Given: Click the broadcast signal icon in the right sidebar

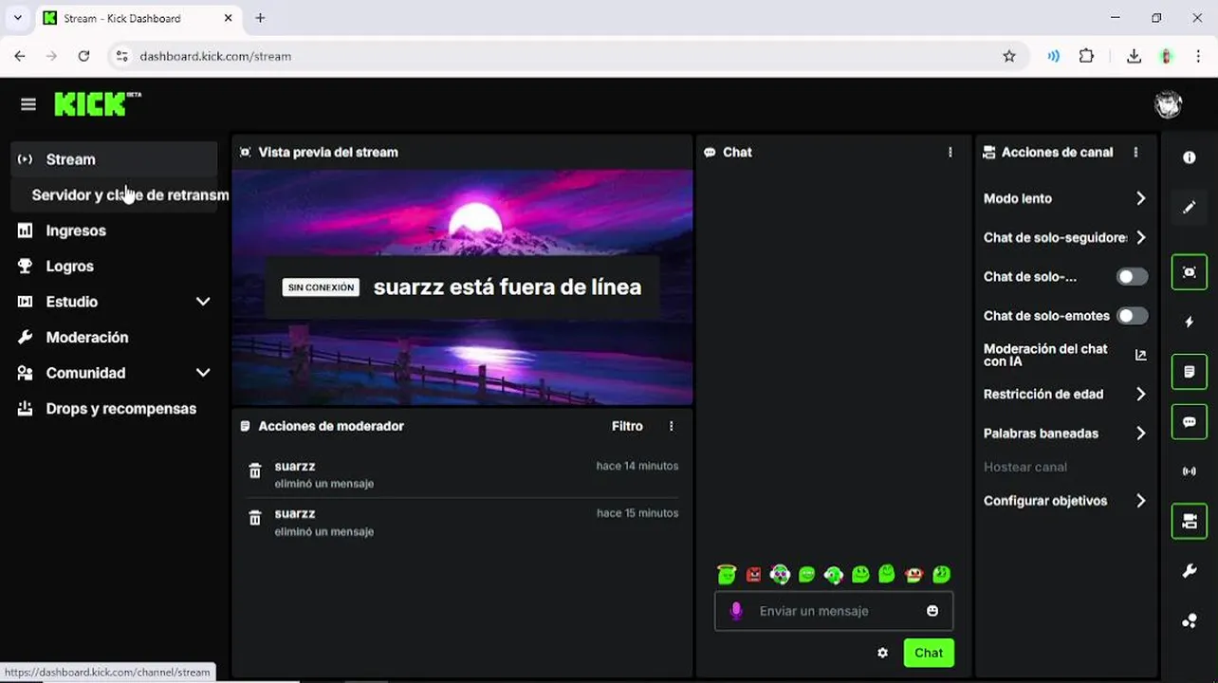Looking at the screenshot, I should tap(1190, 471).
